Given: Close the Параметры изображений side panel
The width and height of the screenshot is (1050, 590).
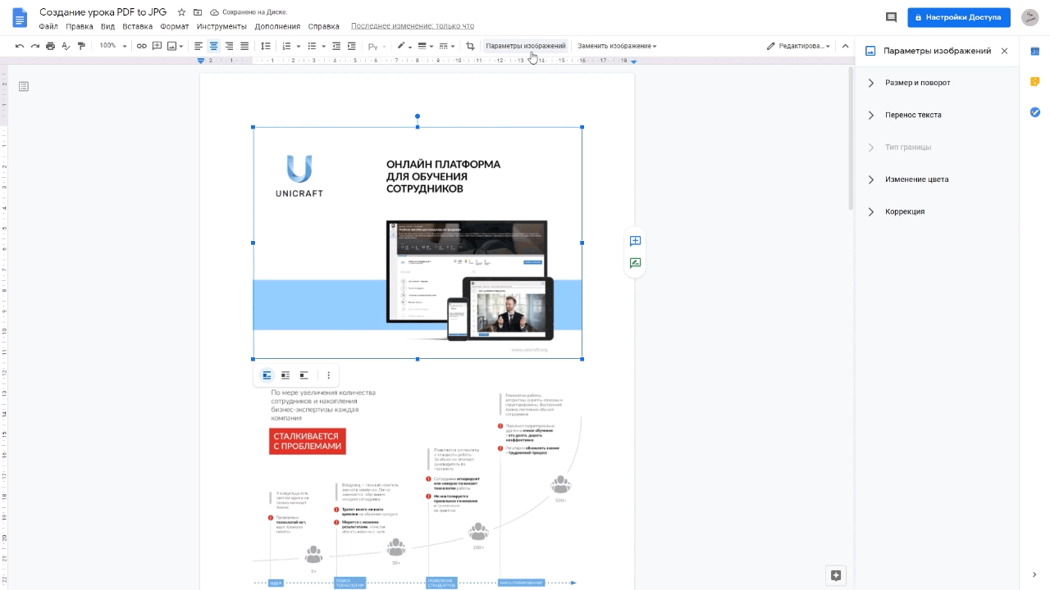Looking at the screenshot, I should pyautogui.click(x=1004, y=51).
